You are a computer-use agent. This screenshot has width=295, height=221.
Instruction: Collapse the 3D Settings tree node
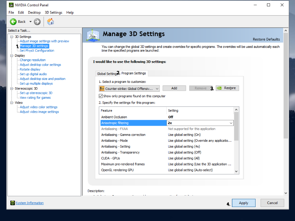(x=12, y=36)
